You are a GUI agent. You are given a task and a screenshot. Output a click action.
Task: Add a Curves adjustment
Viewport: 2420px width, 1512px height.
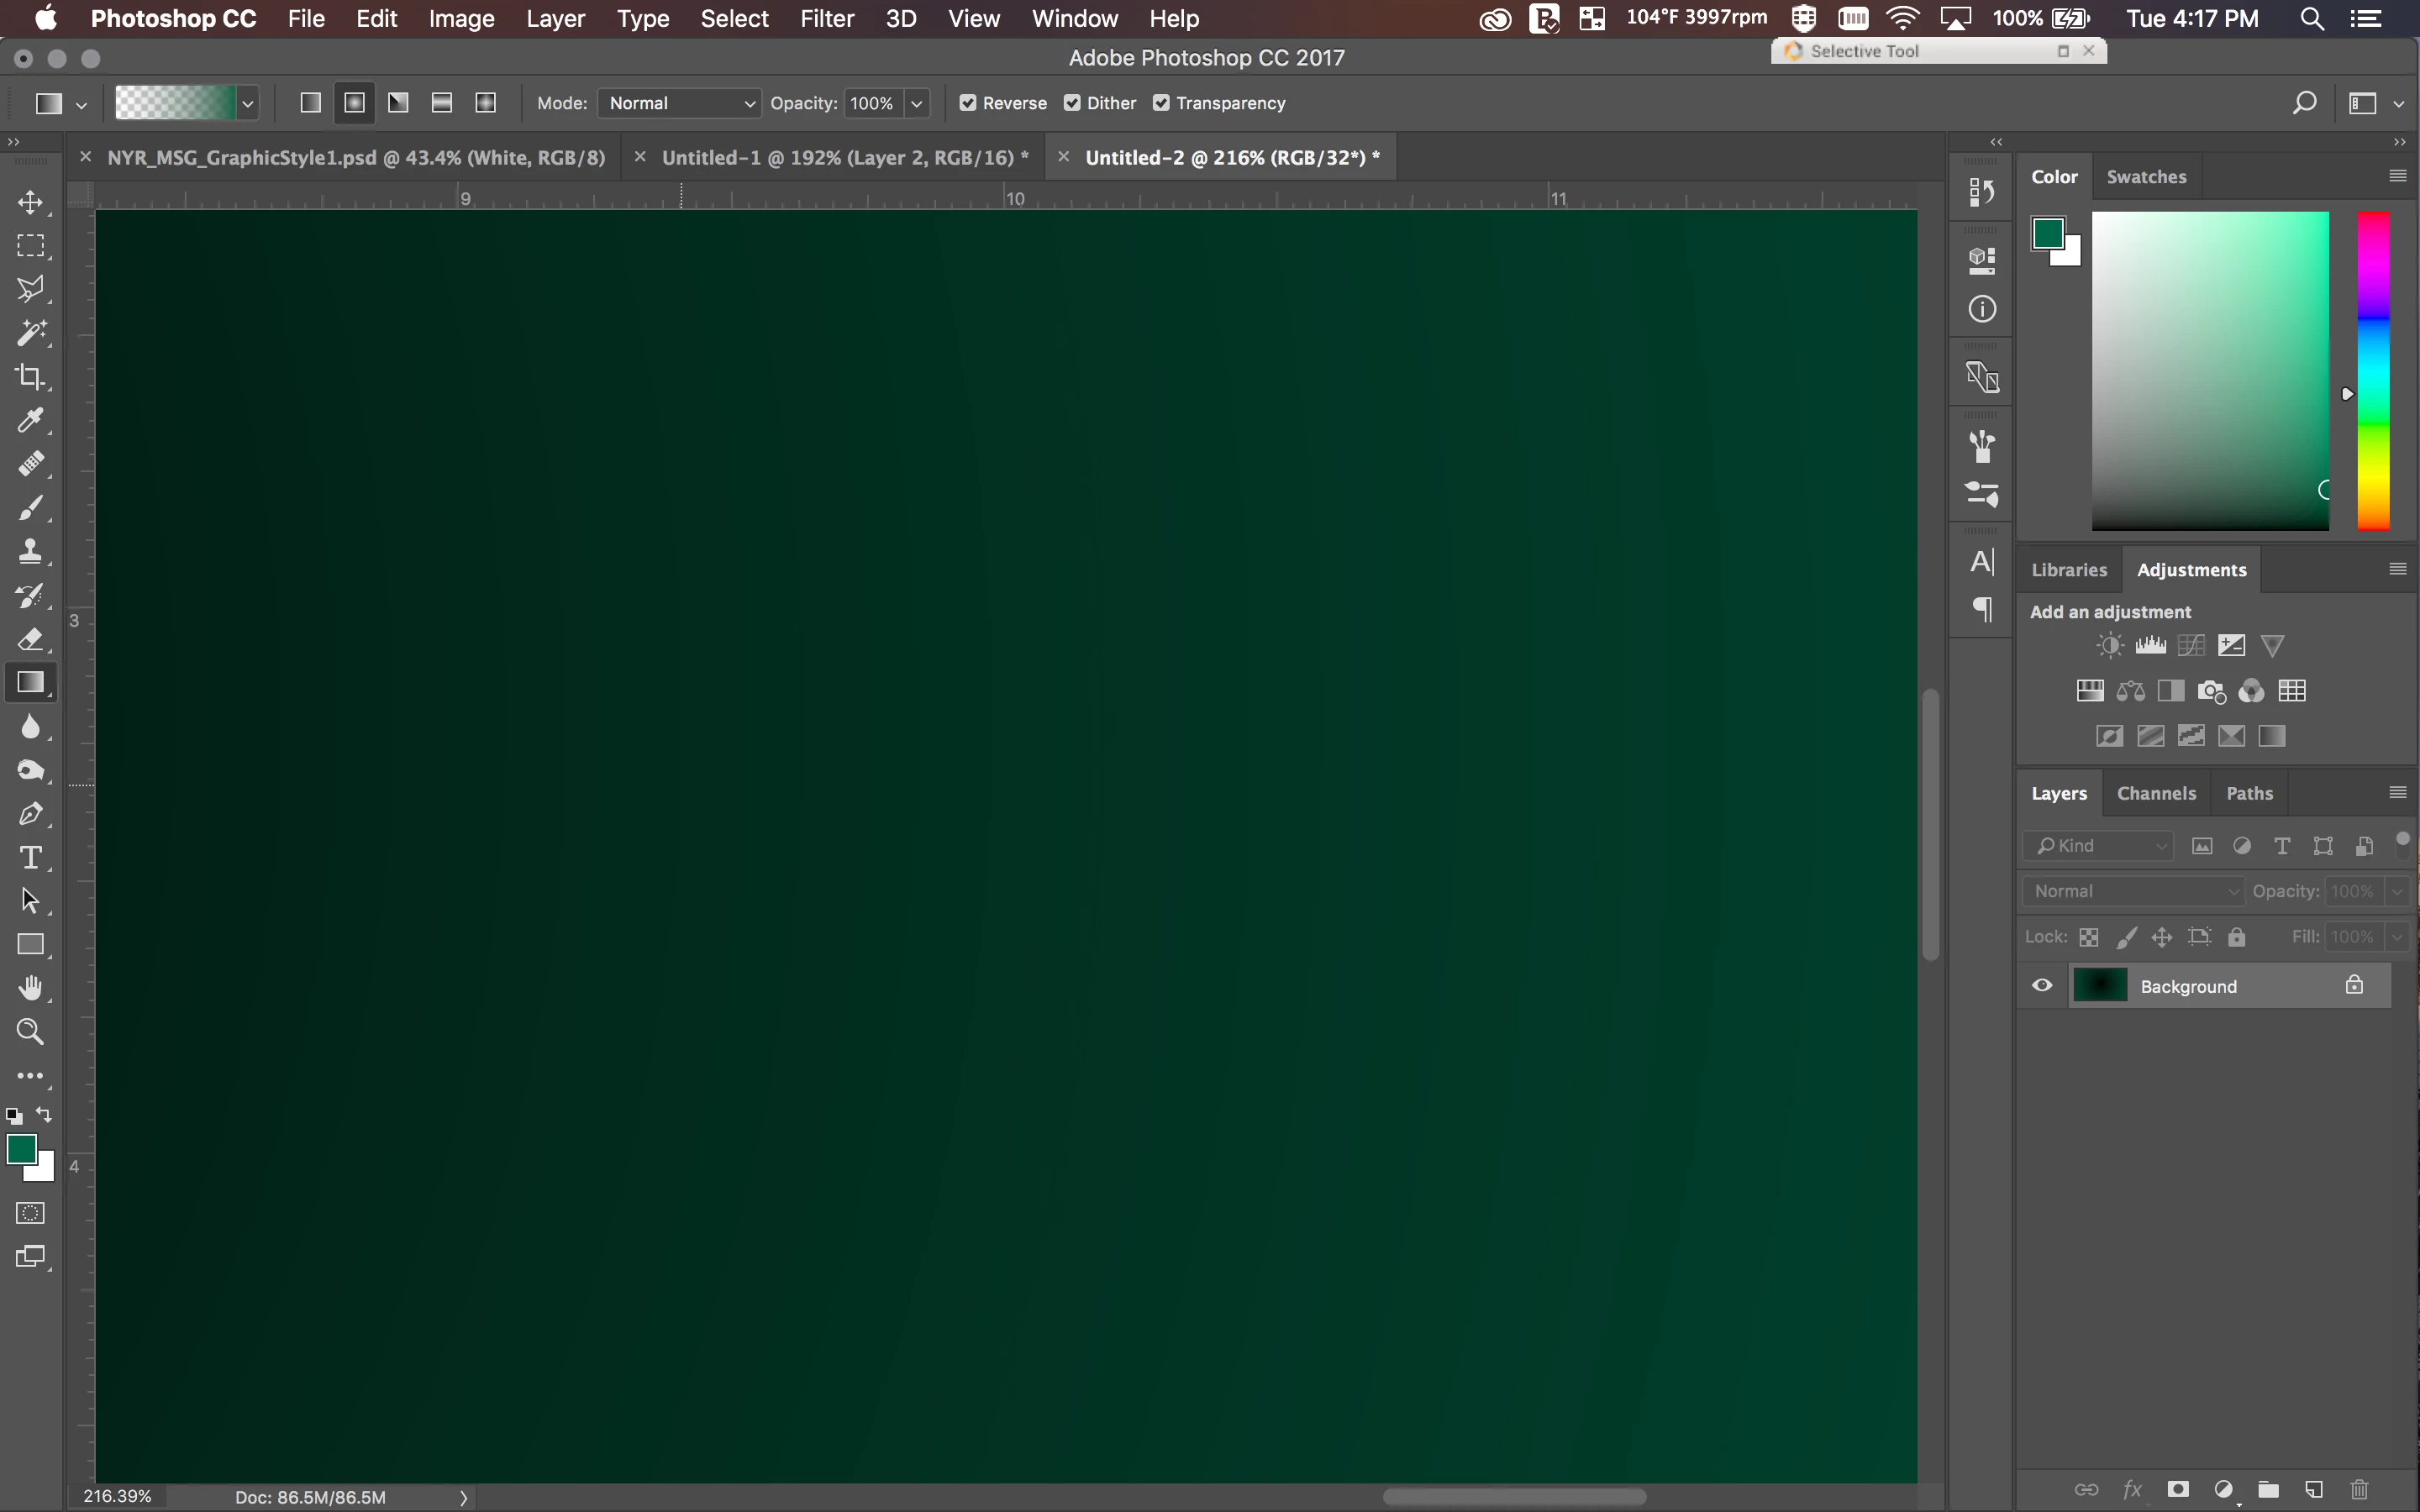[2190, 646]
